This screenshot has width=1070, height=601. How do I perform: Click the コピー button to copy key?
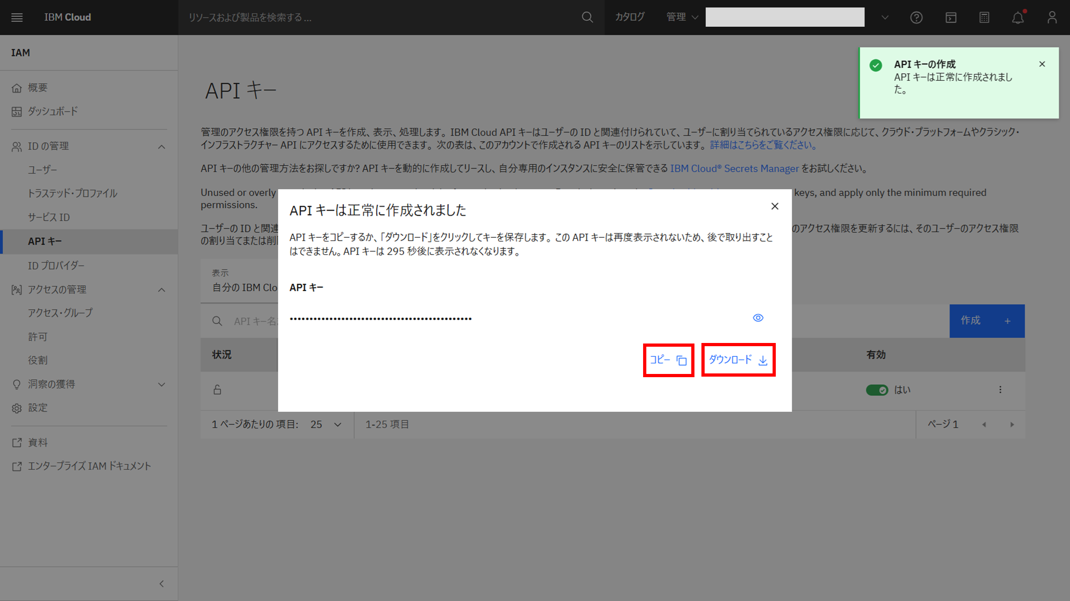tap(668, 360)
